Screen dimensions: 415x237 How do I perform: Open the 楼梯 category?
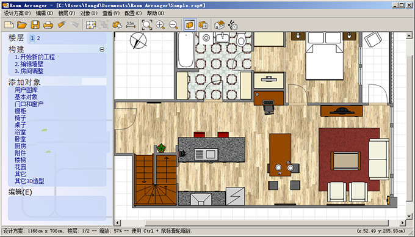click(x=20, y=160)
